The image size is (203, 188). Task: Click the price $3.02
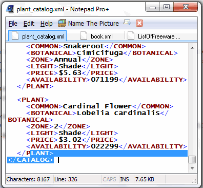(70, 140)
